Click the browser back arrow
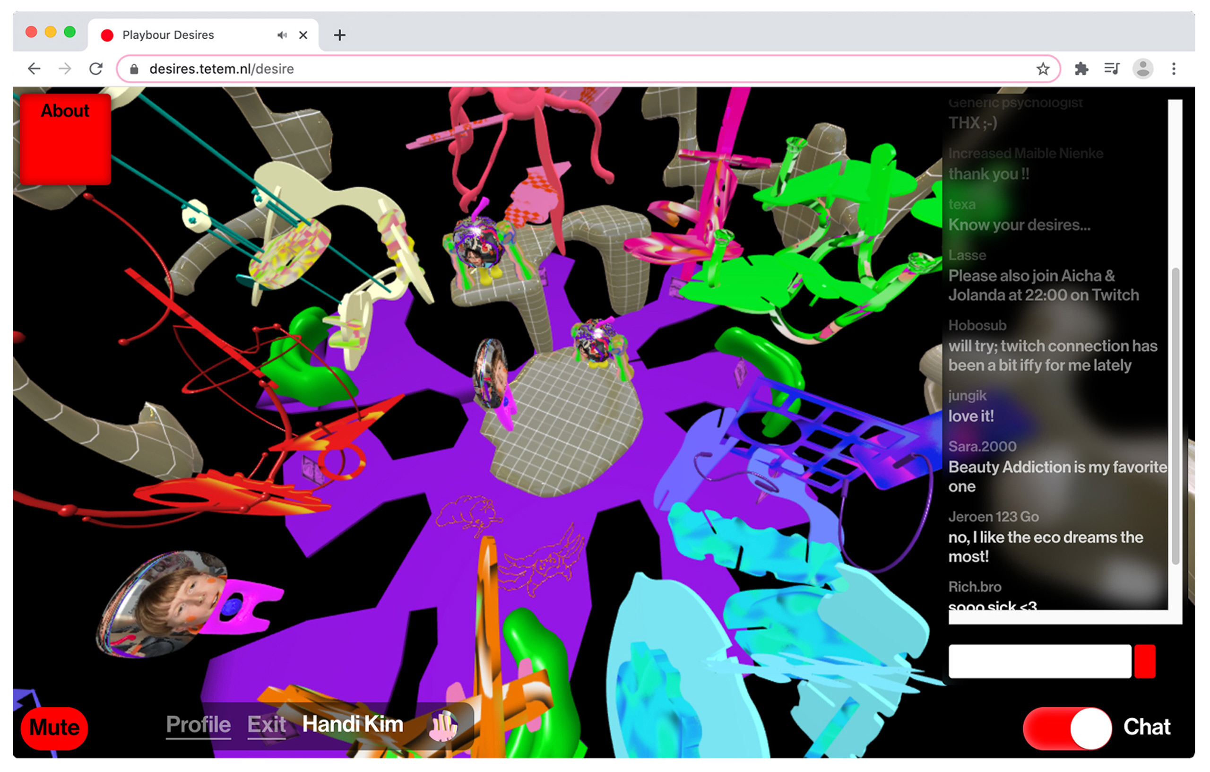Viewport: 1210px width, 772px height. click(x=34, y=69)
